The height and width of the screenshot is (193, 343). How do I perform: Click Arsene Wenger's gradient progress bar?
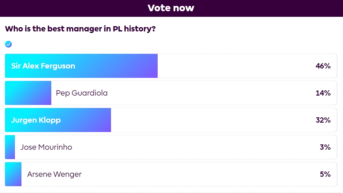(x=13, y=174)
